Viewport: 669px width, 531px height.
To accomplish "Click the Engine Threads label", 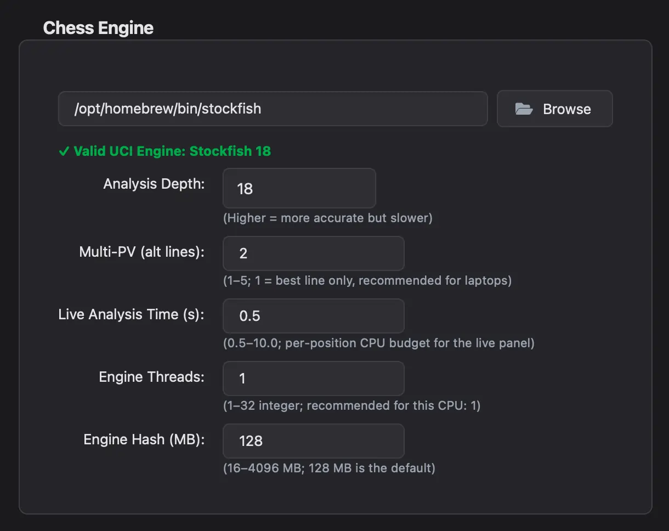I will tap(152, 377).
